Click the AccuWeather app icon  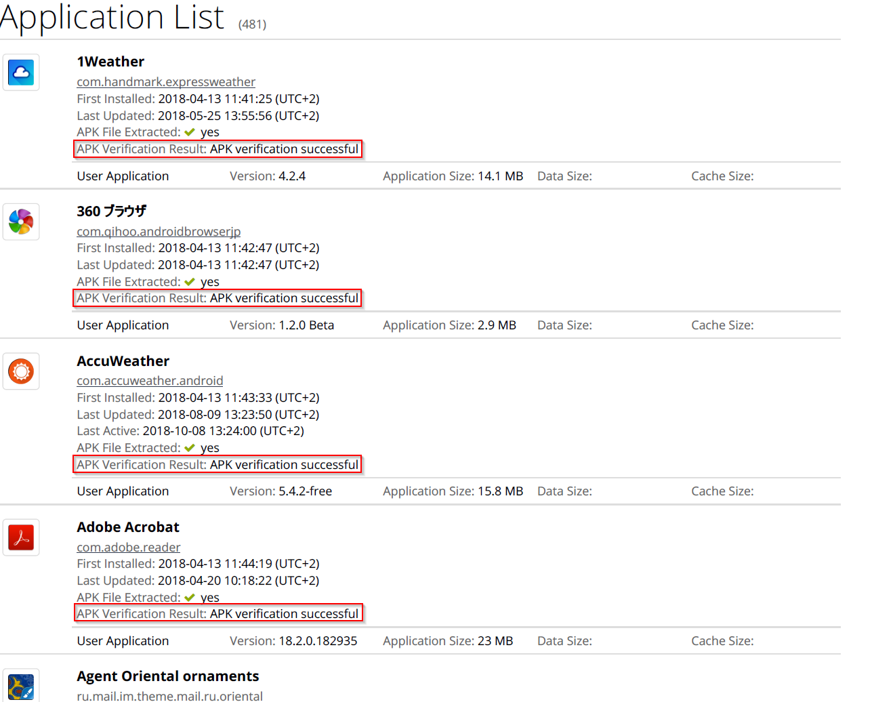[21, 371]
